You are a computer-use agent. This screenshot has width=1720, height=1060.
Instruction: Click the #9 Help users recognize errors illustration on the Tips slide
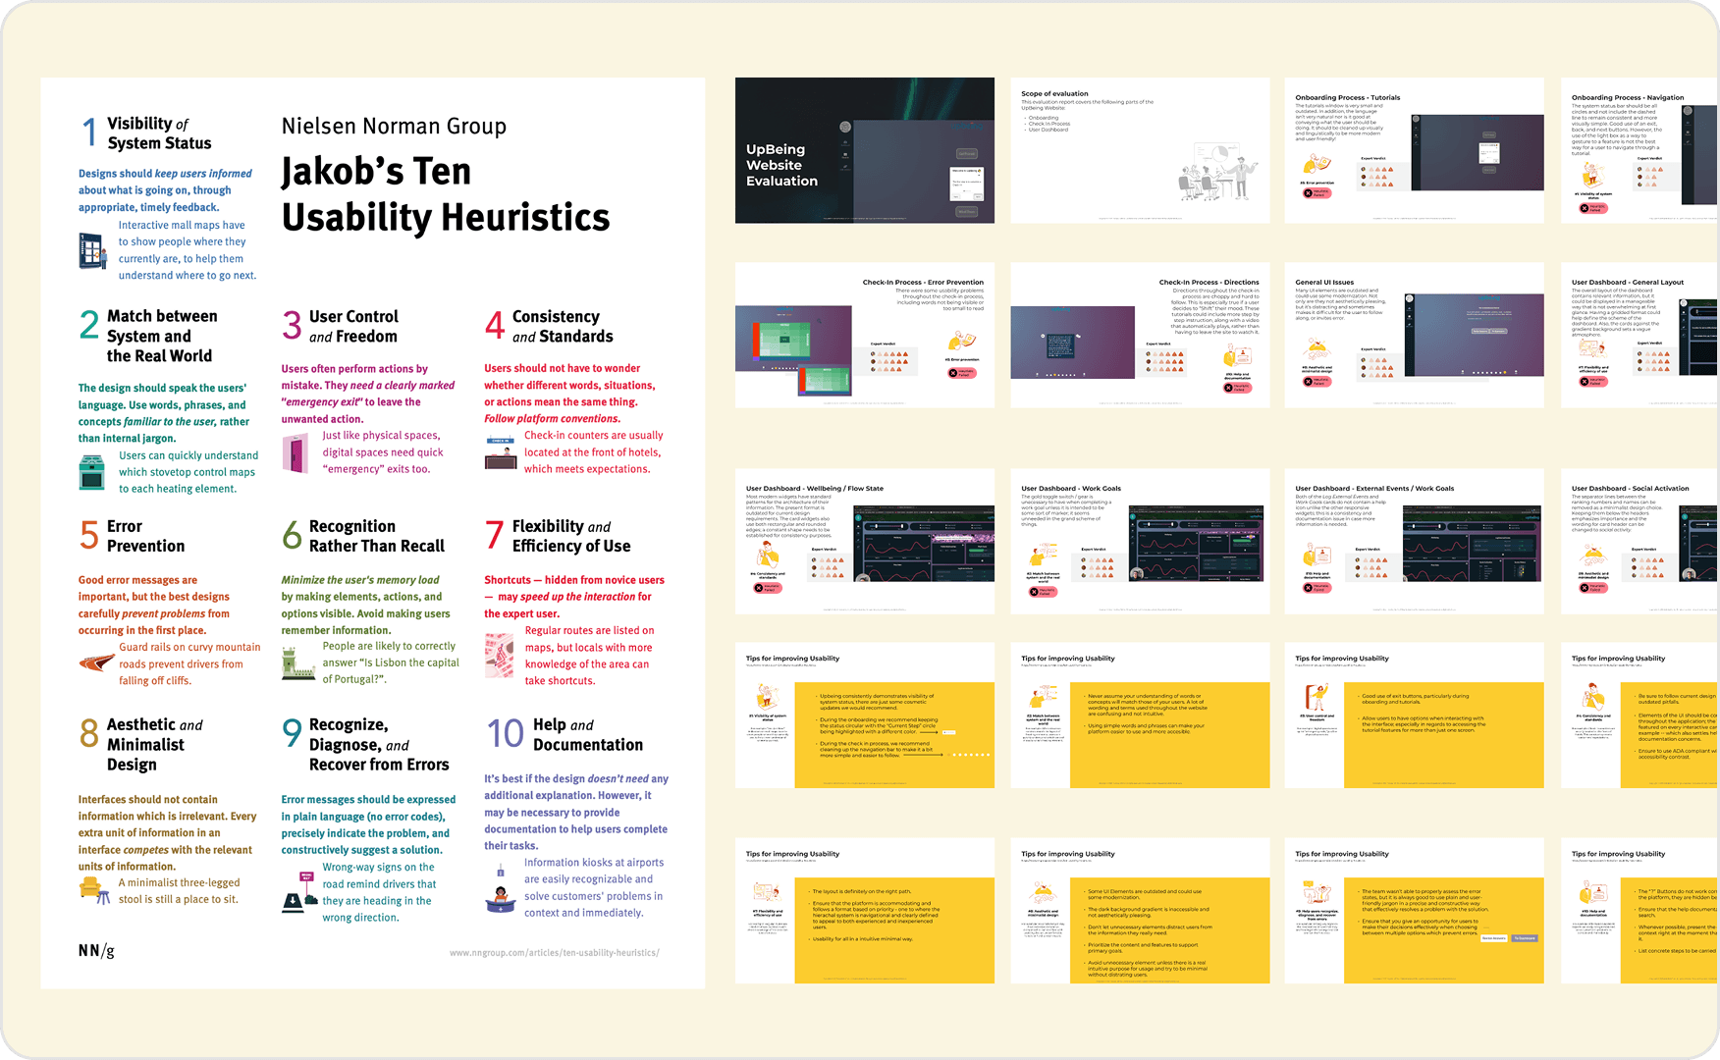pyautogui.click(x=1317, y=892)
